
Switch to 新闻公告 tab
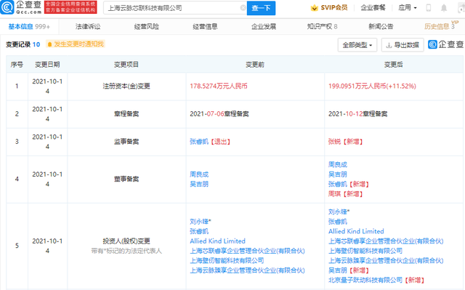click(381, 27)
